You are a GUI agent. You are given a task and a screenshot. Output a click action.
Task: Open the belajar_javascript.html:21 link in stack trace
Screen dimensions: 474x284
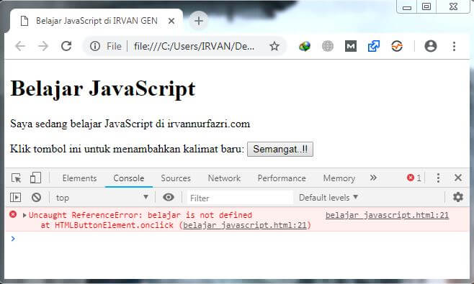point(245,225)
